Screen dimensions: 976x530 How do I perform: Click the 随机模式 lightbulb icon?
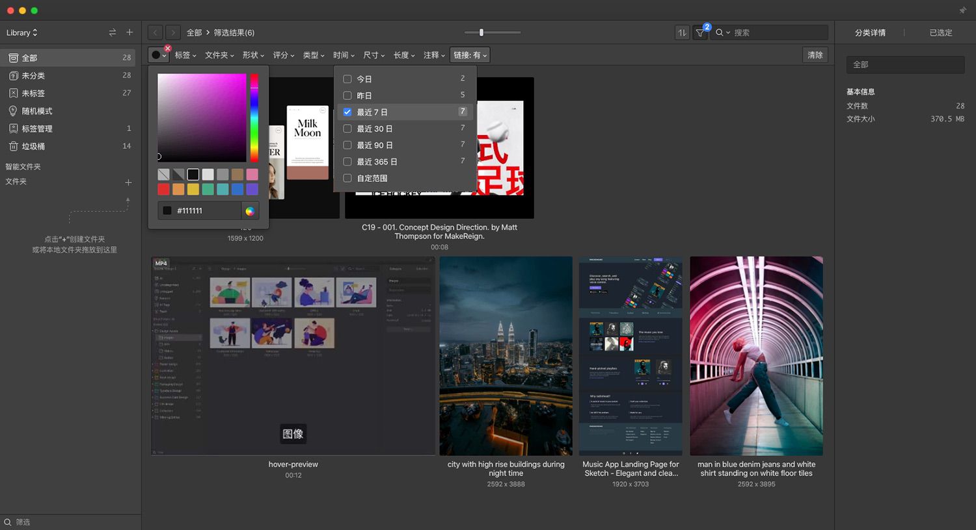click(x=13, y=111)
